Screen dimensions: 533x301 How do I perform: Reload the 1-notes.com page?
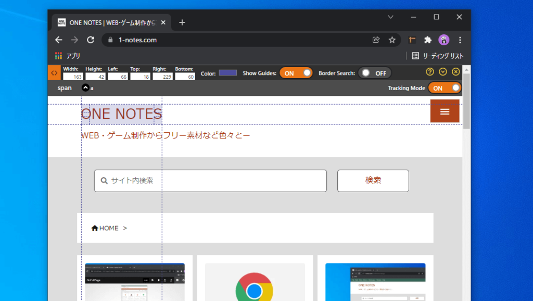click(90, 40)
